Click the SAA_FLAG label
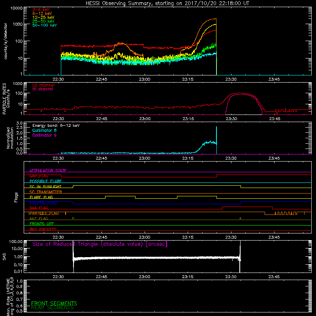This screenshot has height=316, width=316. 39,208
